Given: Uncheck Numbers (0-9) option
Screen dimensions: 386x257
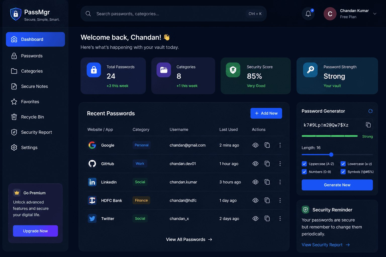Looking at the screenshot, I should pyautogui.click(x=304, y=172).
